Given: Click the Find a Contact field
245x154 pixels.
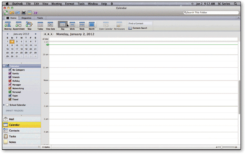Looking at the screenshot, I should (x=140, y=23).
